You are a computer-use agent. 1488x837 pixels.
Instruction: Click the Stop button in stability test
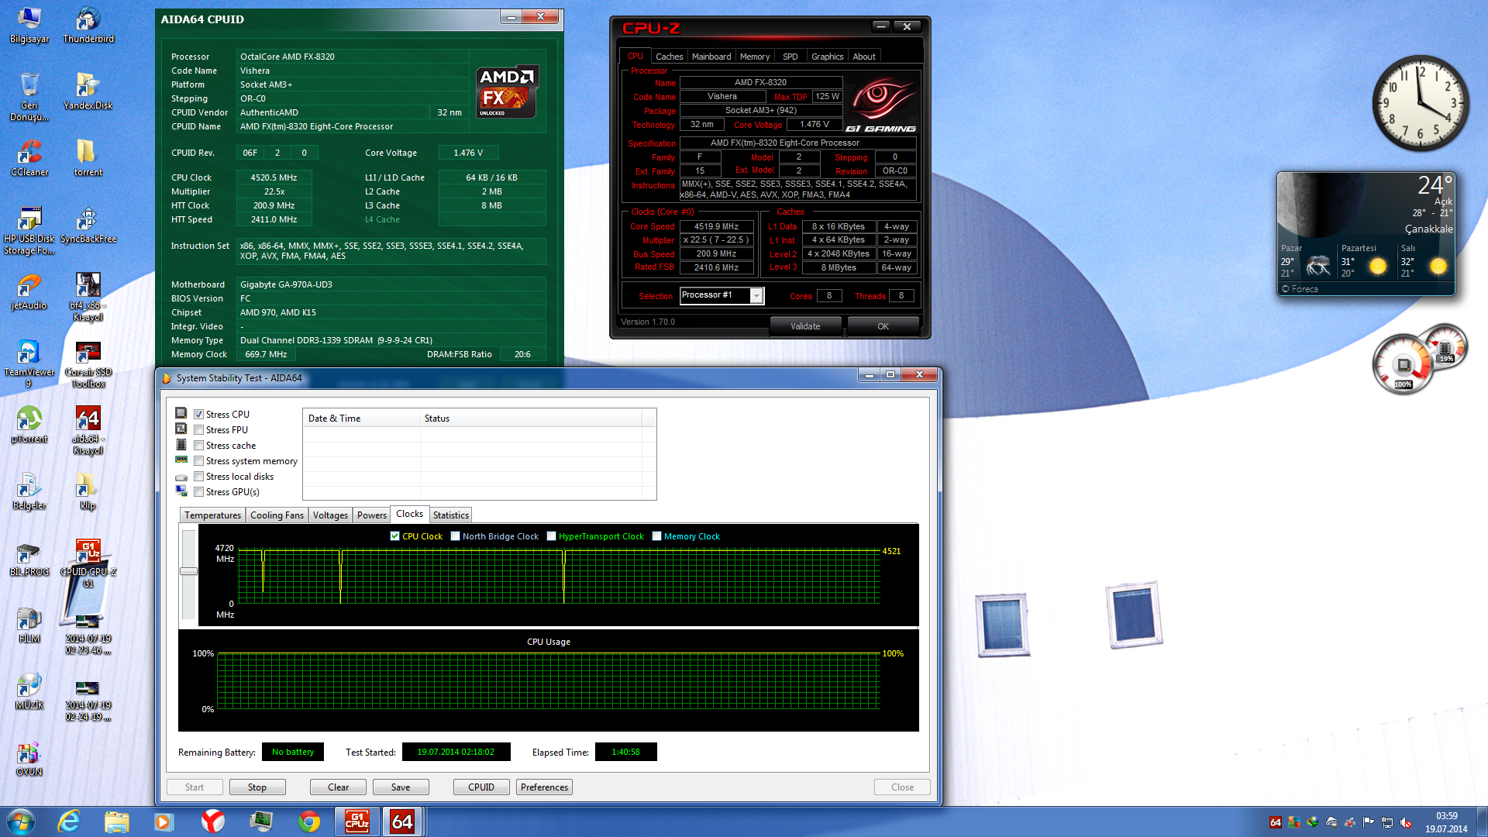coord(257,787)
